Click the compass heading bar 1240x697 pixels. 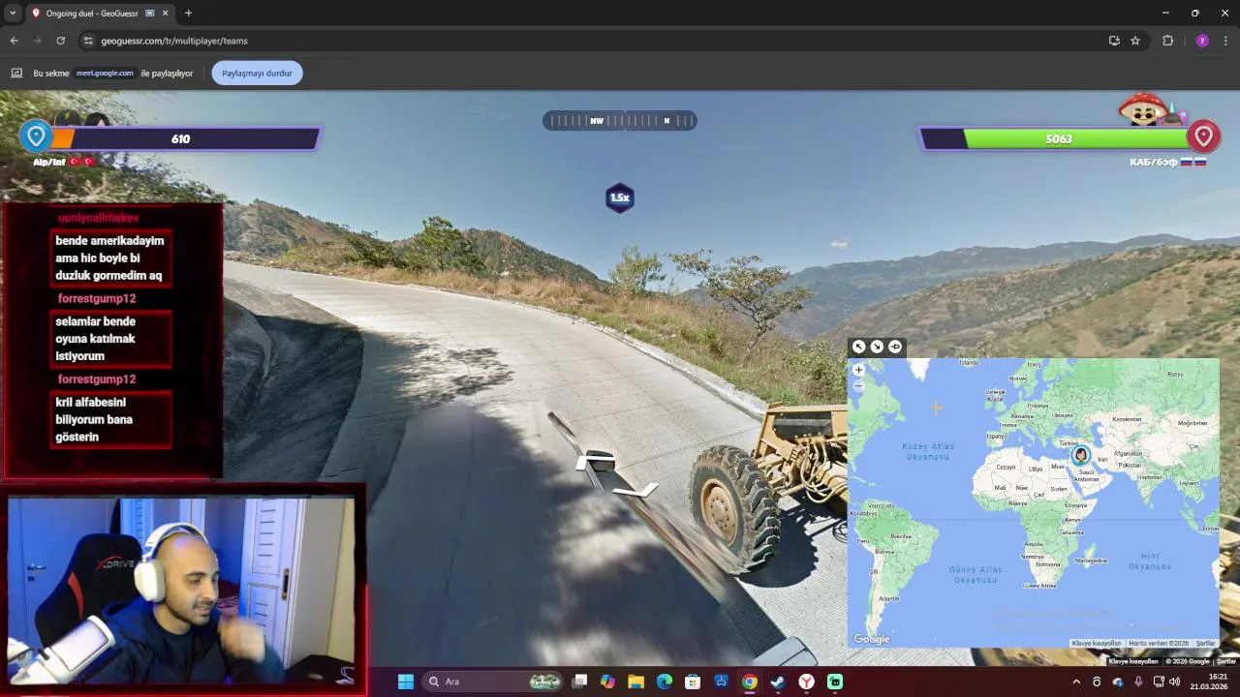pyautogui.click(x=620, y=121)
